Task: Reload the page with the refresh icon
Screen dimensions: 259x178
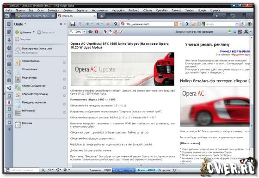Action: click(115, 24)
